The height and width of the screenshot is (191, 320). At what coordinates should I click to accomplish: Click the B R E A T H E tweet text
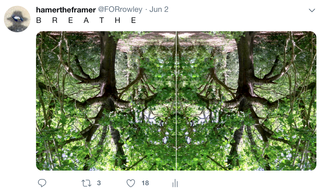[x=86, y=20]
